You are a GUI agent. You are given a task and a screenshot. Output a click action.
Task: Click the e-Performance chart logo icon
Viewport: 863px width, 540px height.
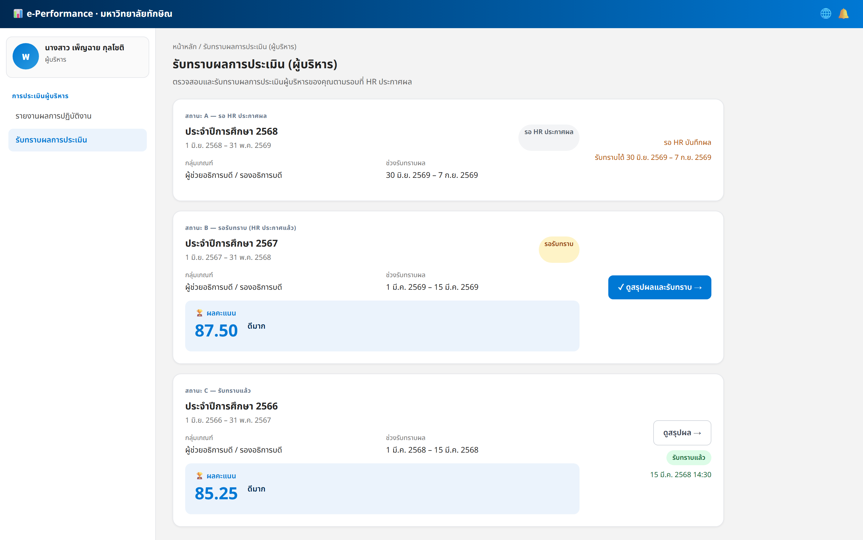pyautogui.click(x=18, y=13)
